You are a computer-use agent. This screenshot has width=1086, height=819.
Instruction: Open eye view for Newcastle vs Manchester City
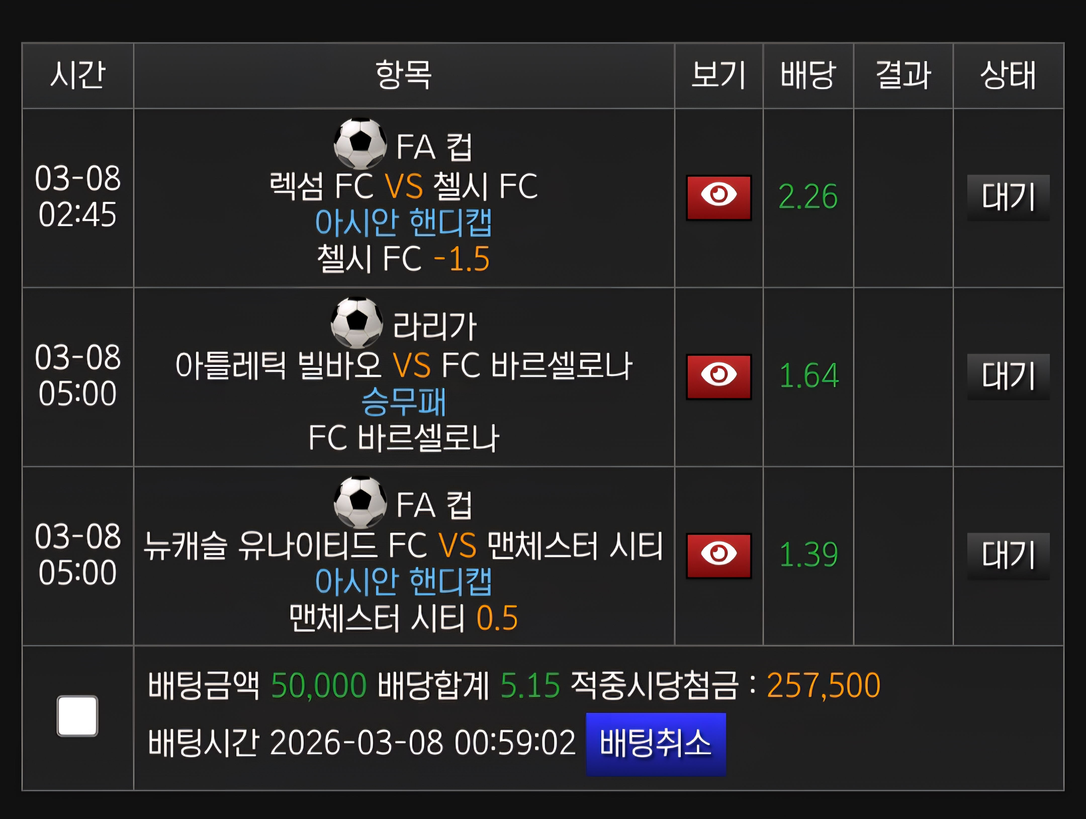pyautogui.click(x=718, y=555)
